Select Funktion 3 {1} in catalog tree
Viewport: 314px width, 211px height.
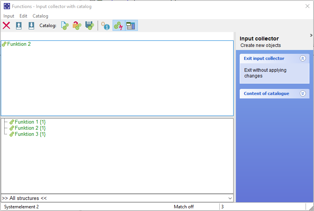pos(30,134)
